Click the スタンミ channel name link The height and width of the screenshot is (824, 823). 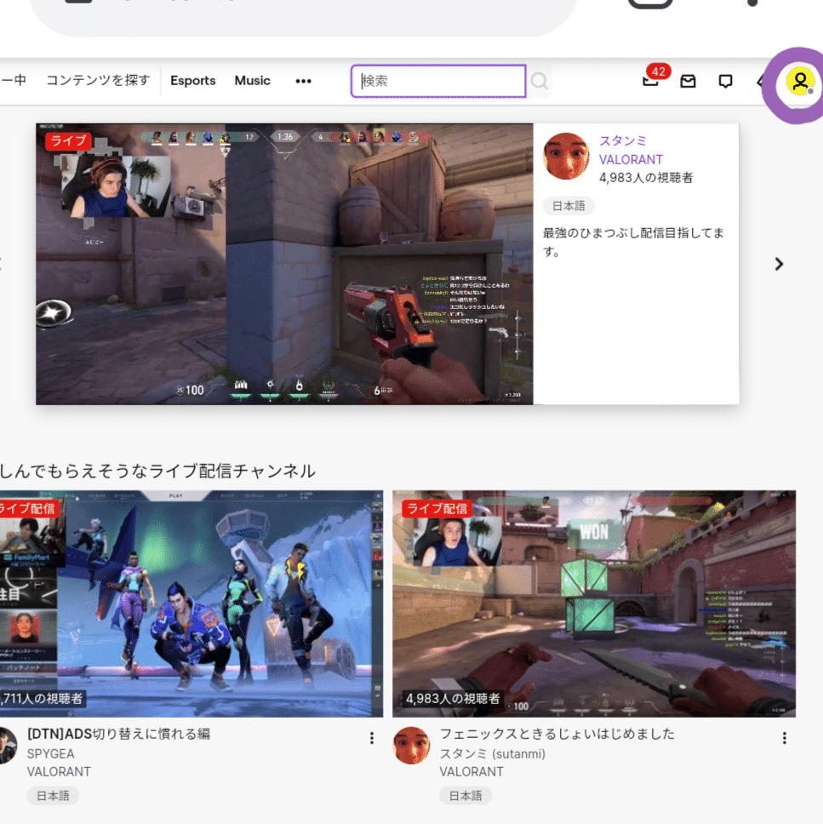click(x=623, y=140)
